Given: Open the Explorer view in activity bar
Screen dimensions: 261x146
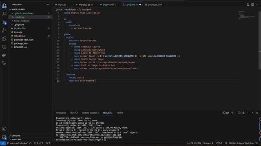Looking at the screenshot, I should click(4, 6).
